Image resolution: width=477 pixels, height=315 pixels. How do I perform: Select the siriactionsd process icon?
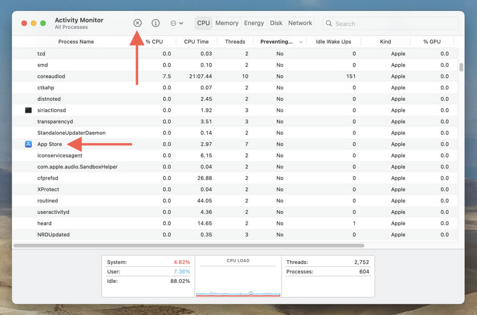coord(28,110)
